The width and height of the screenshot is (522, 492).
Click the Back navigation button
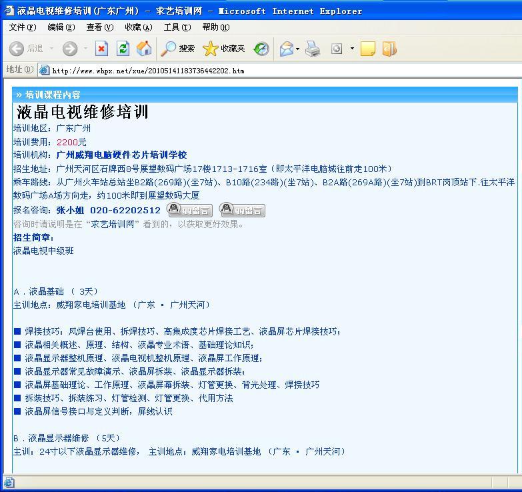17,49
